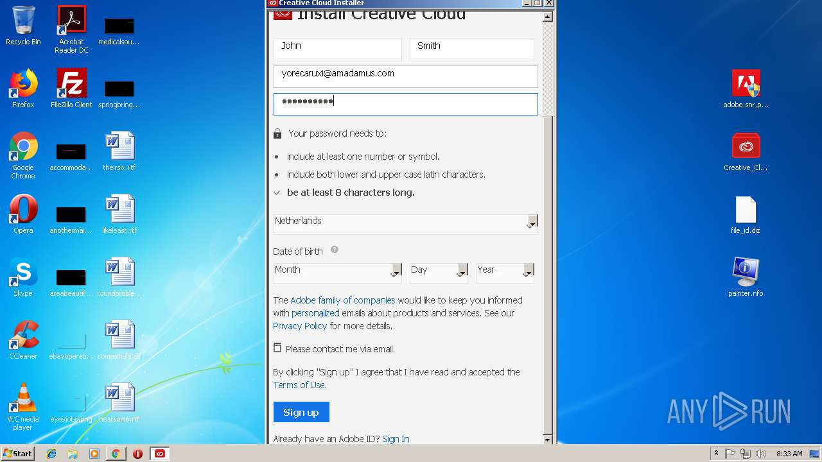
Task: Click the system clock 8:33 AM
Action: click(x=789, y=454)
